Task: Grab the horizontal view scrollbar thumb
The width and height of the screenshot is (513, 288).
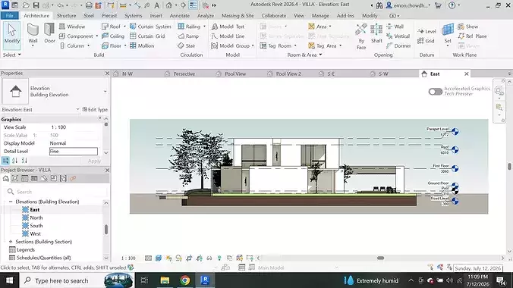Action: 380,258
